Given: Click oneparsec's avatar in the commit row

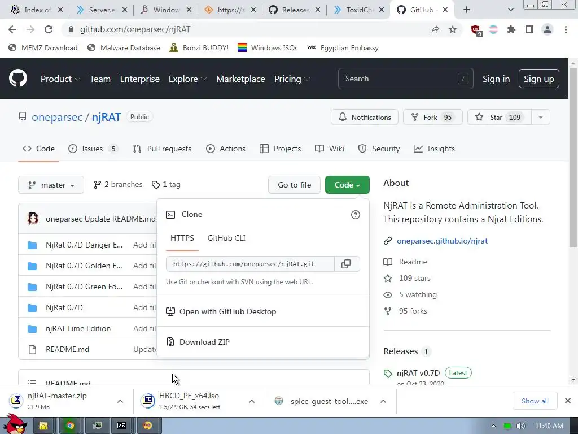Looking at the screenshot, I should tap(33, 219).
